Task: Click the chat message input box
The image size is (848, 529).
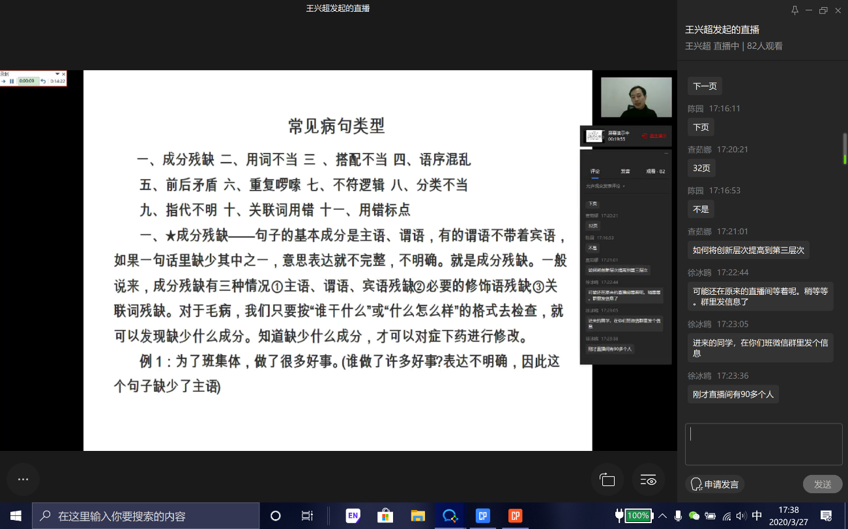Action: click(x=763, y=444)
